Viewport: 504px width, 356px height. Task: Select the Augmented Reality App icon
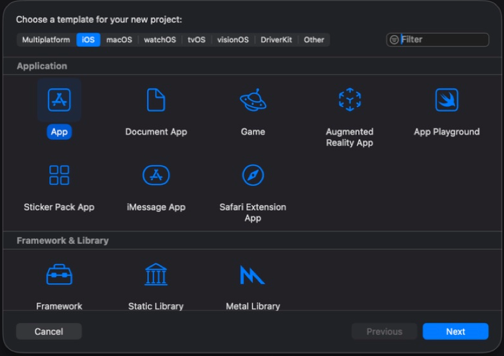350,100
